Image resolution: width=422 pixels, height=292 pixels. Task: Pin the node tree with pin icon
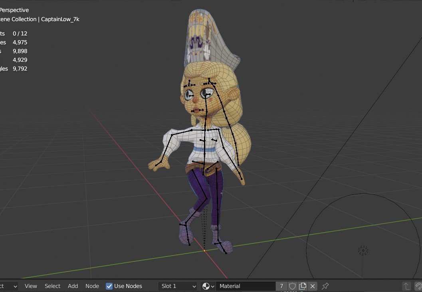325,286
